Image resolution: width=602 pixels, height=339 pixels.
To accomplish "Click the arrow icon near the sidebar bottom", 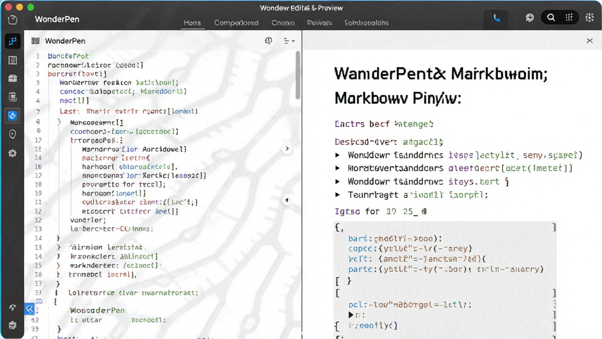I will coord(13,307).
